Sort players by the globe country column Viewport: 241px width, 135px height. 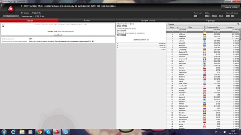(x=205, y=27)
